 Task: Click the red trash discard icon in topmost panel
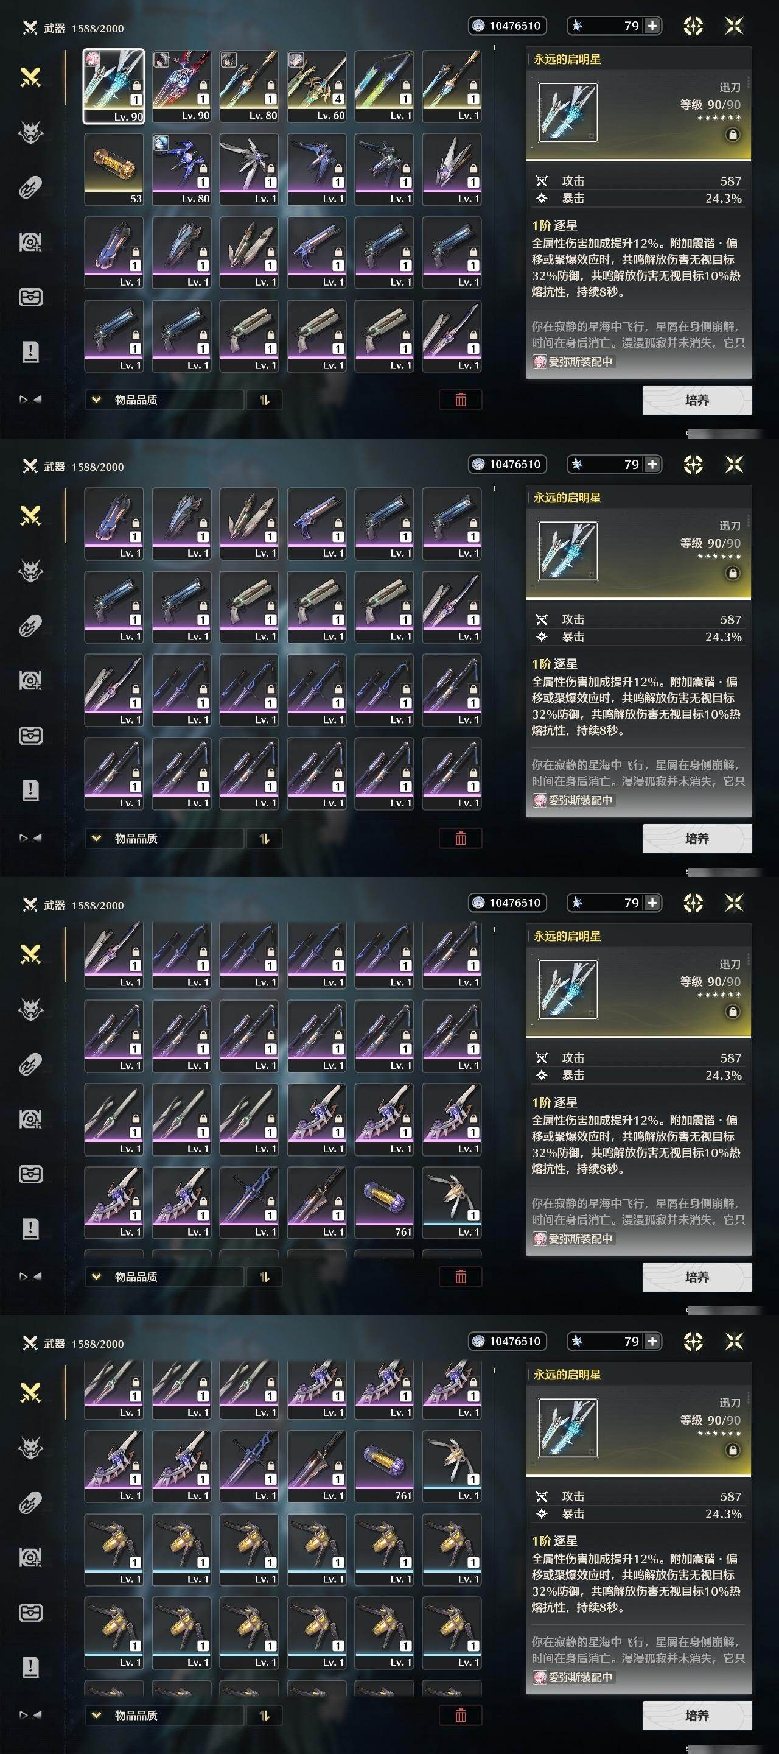click(x=461, y=400)
